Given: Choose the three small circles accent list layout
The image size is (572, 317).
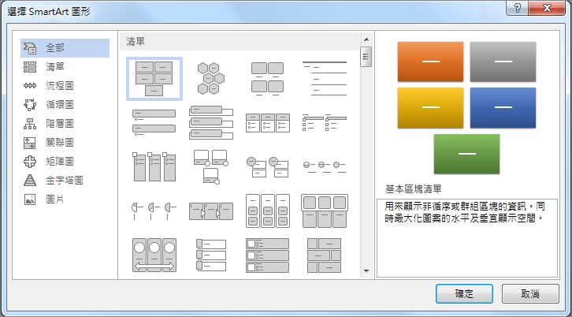Looking at the screenshot, I should [325, 166].
